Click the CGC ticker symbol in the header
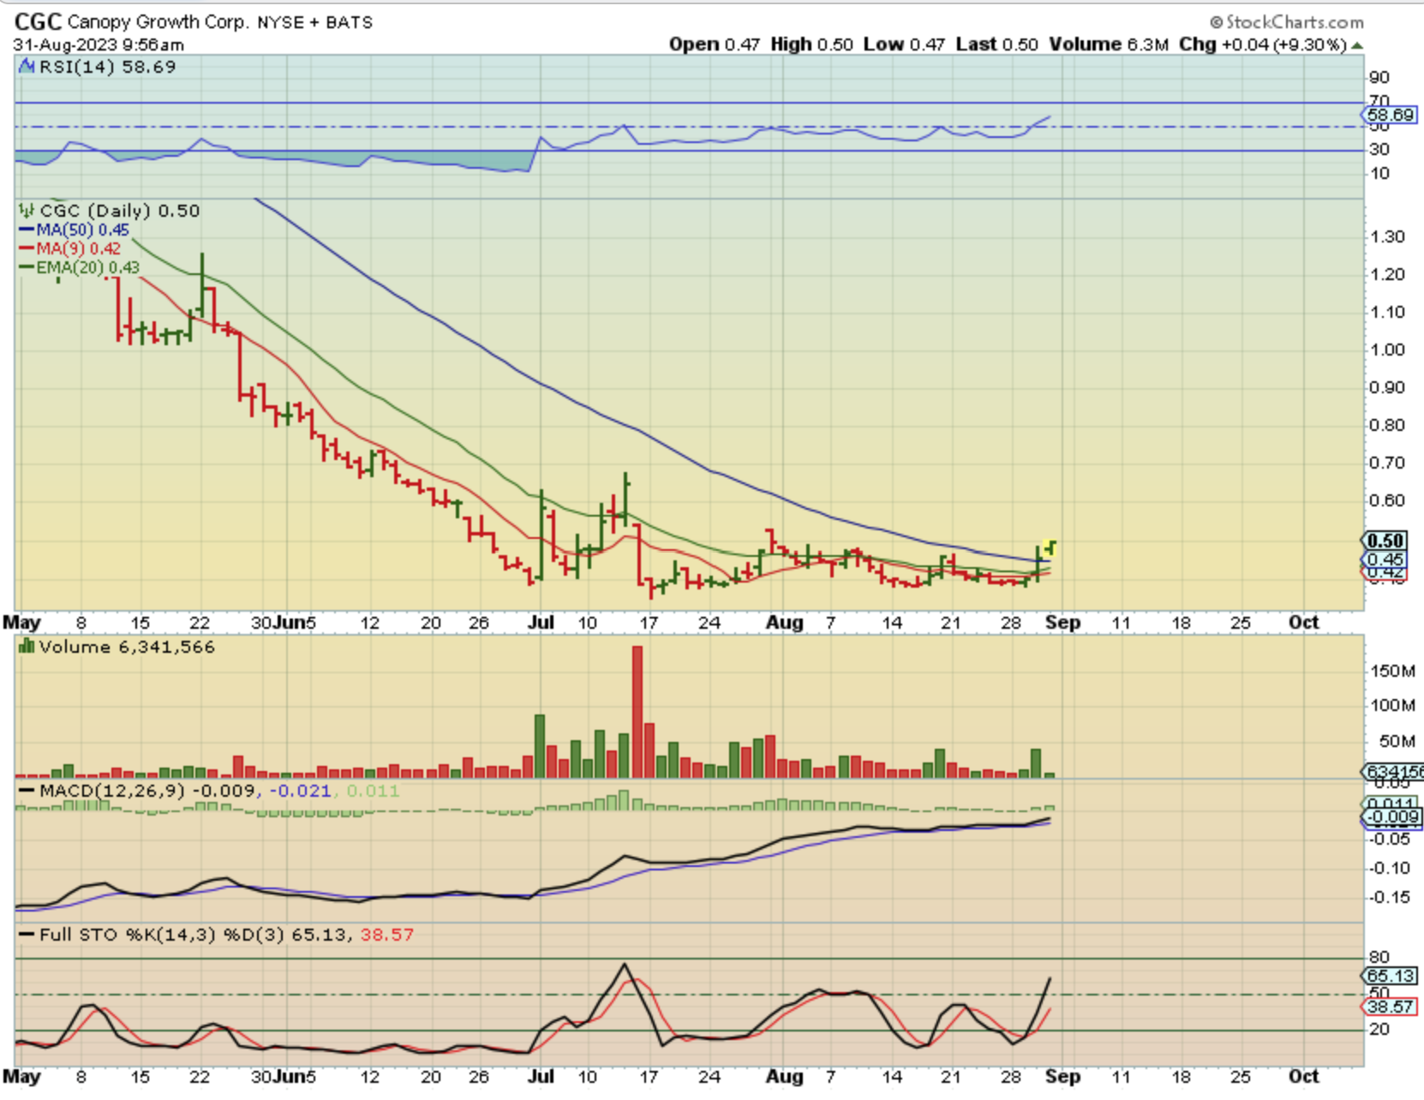 click(x=38, y=21)
